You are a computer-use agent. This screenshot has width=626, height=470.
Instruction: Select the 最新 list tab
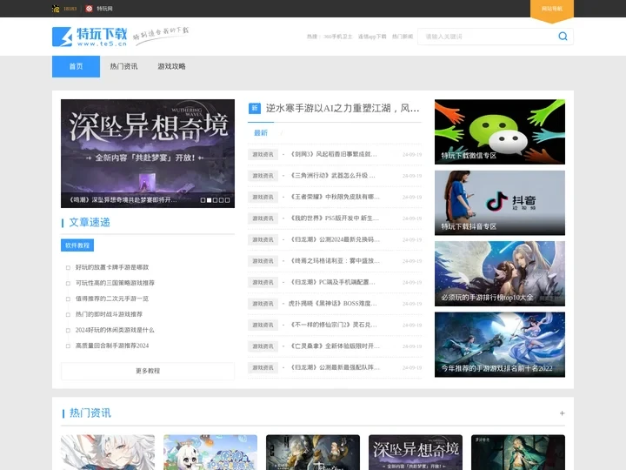tap(261, 132)
